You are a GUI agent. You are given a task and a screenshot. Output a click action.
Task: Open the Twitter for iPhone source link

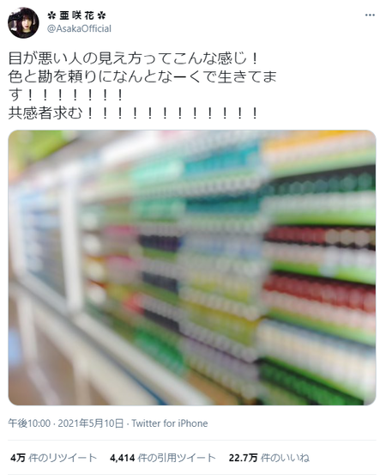coord(170,423)
